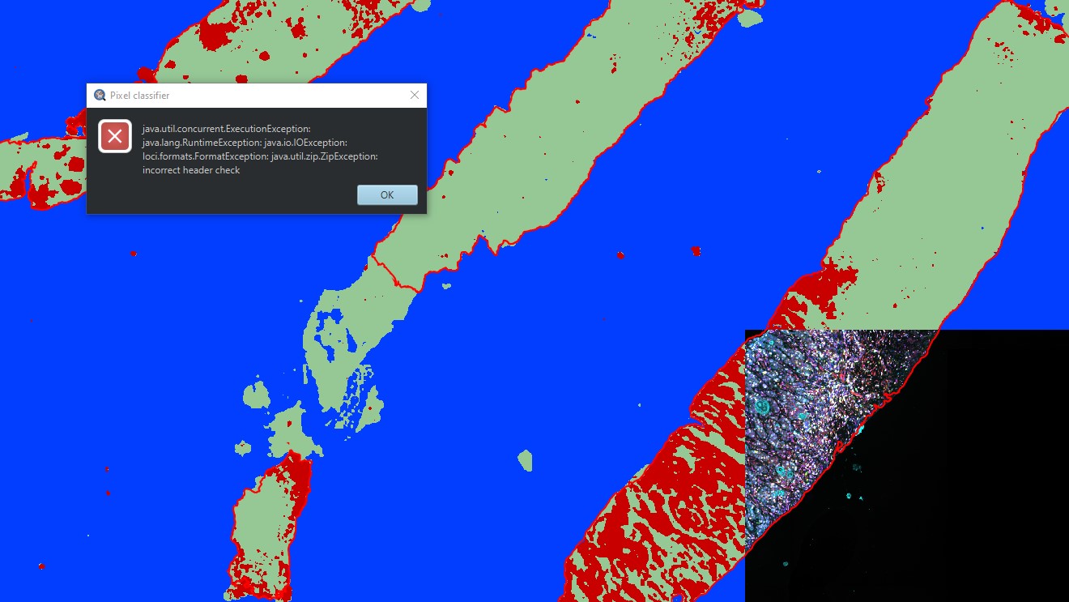Click the error message mentioning ZipException
1069x602 pixels.
point(259,156)
